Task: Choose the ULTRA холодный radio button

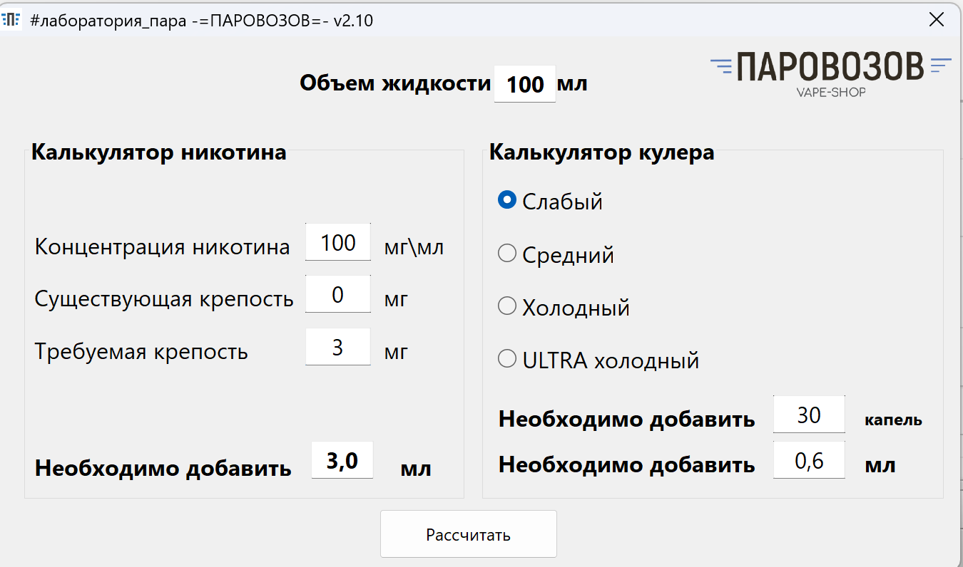Action: (x=598, y=360)
